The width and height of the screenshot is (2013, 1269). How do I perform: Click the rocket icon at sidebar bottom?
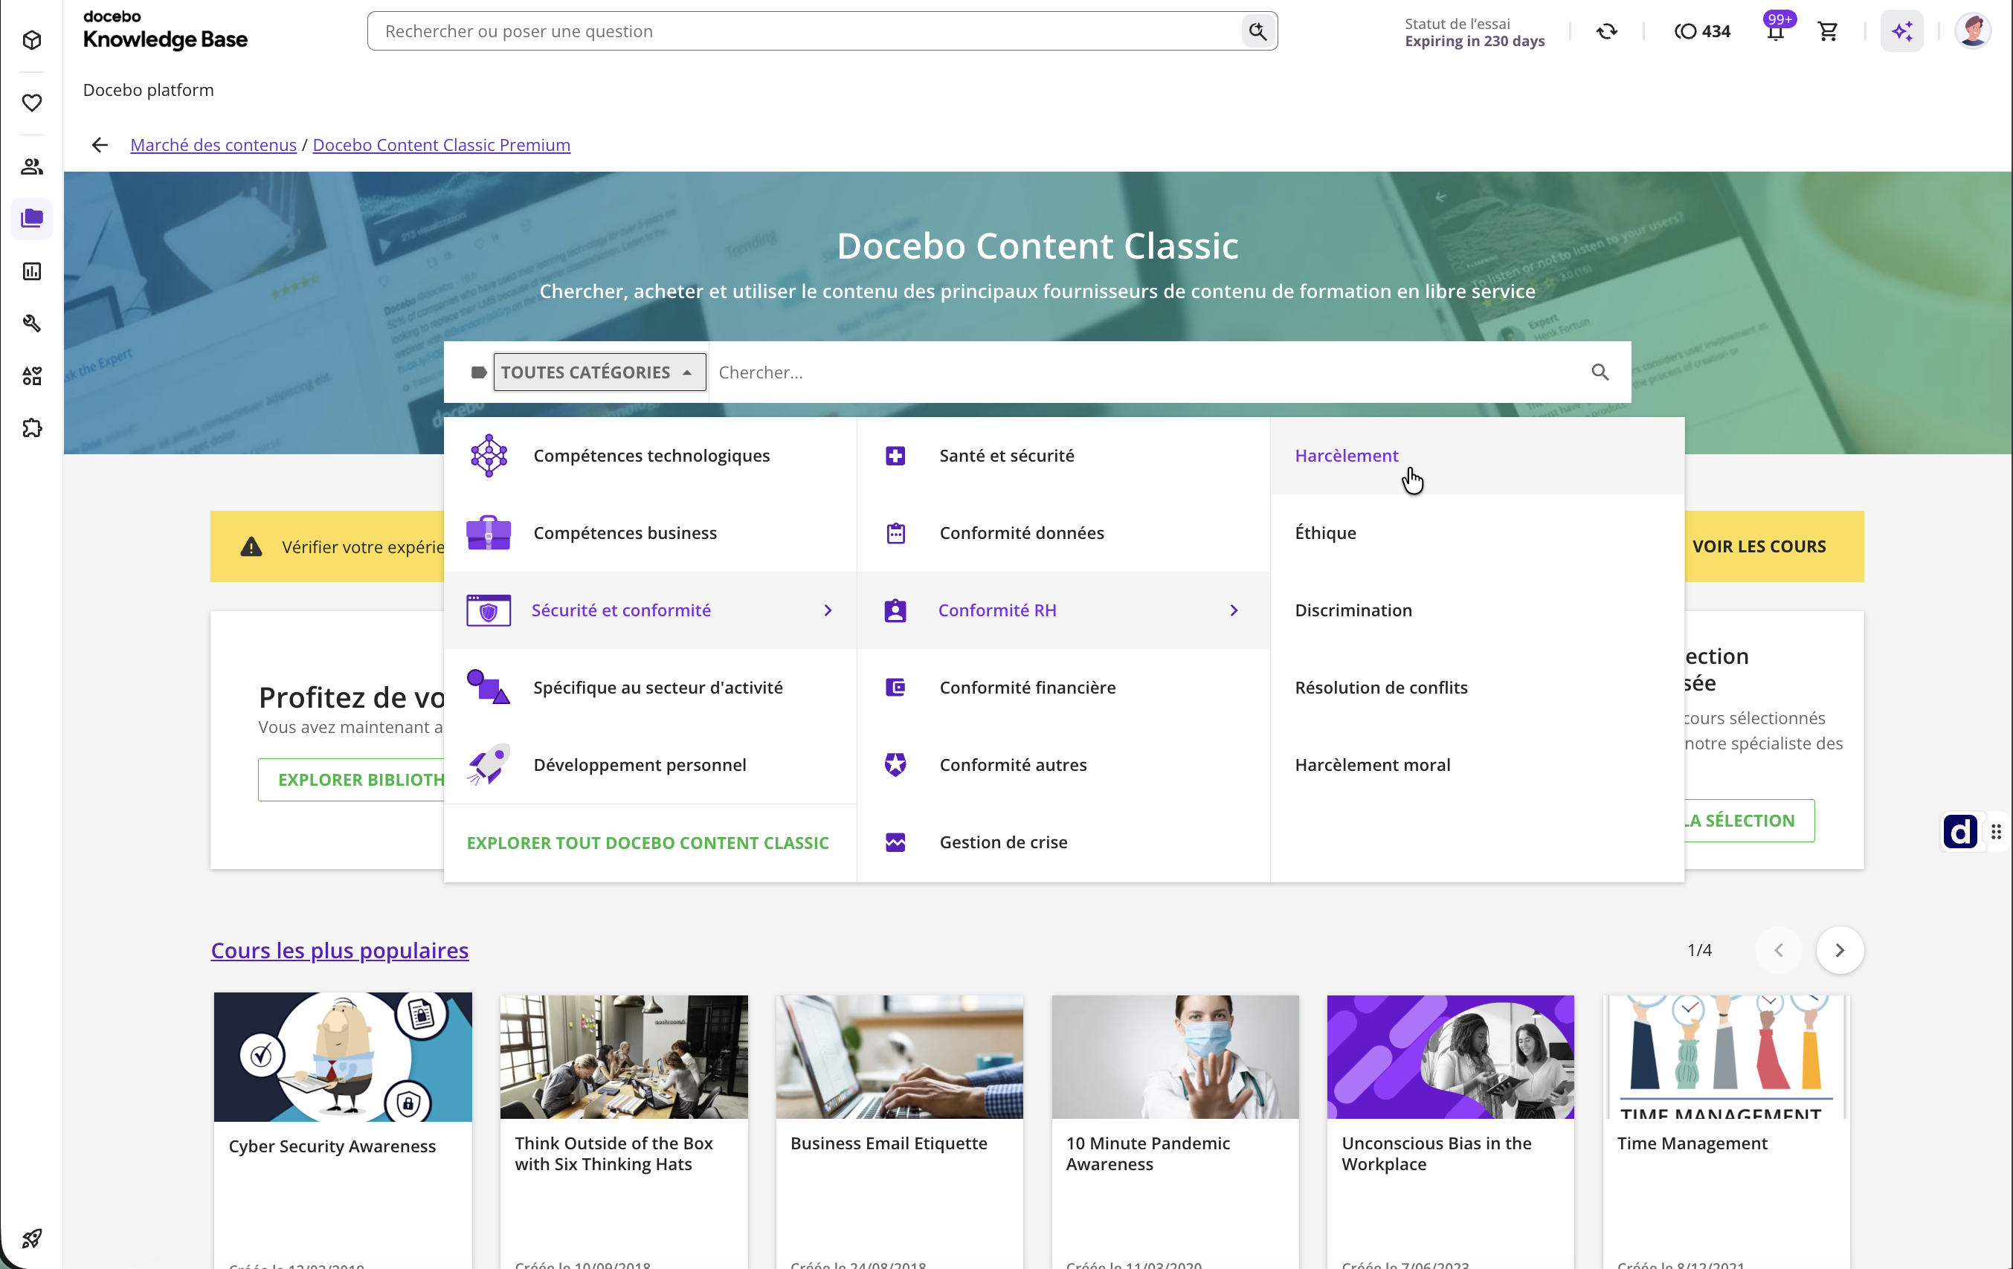[x=32, y=1238]
